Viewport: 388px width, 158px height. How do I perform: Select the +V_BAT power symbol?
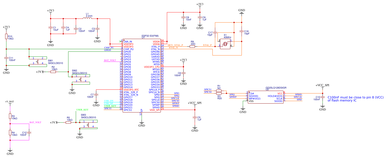click(9, 102)
